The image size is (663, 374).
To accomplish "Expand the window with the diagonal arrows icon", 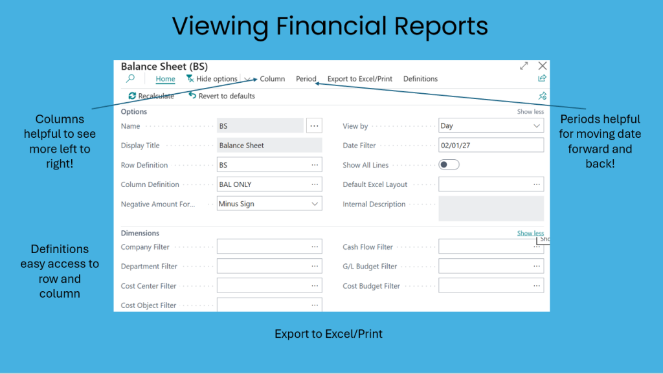I will (524, 66).
